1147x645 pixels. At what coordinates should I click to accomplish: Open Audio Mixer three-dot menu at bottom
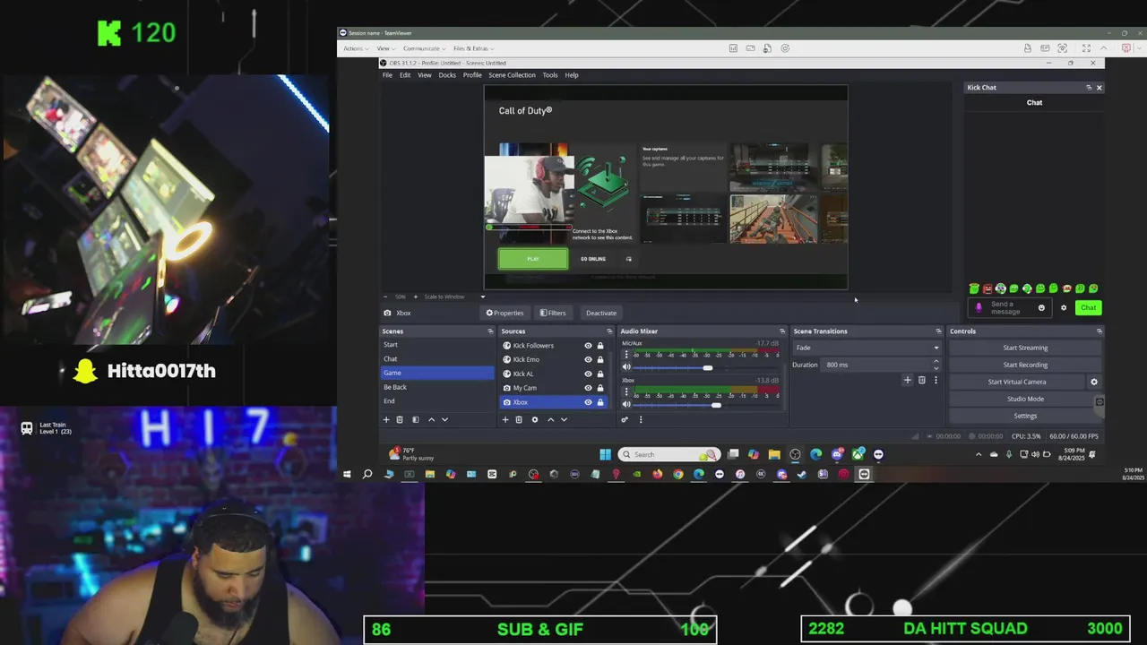[x=640, y=419]
